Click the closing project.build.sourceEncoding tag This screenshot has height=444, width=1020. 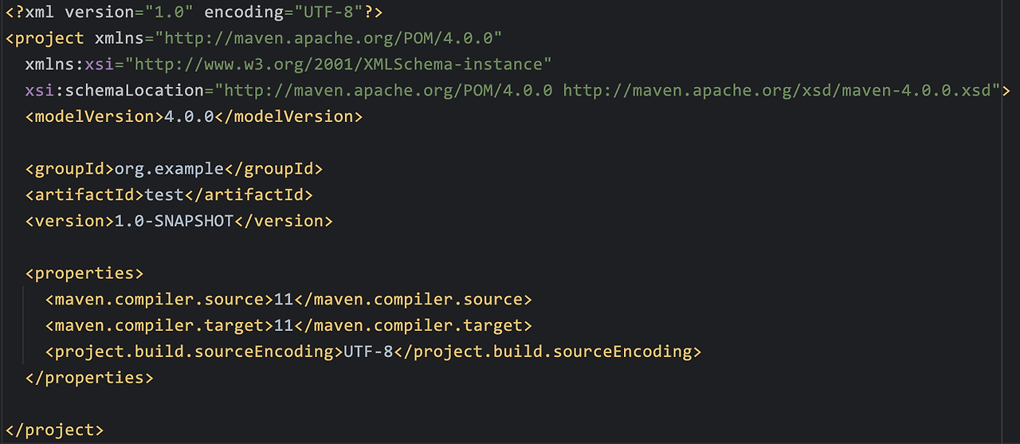click(547, 352)
